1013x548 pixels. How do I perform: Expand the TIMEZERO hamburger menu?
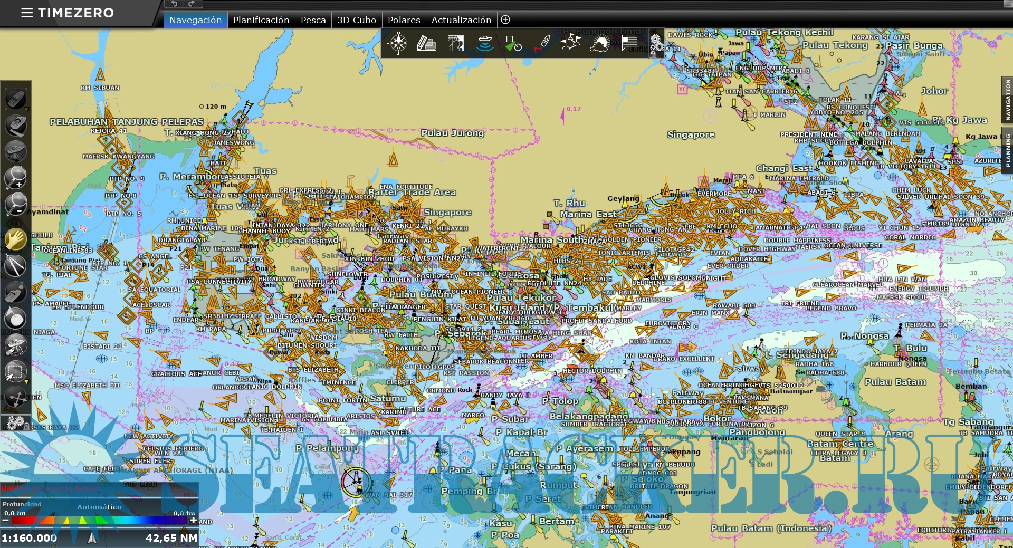point(26,13)
